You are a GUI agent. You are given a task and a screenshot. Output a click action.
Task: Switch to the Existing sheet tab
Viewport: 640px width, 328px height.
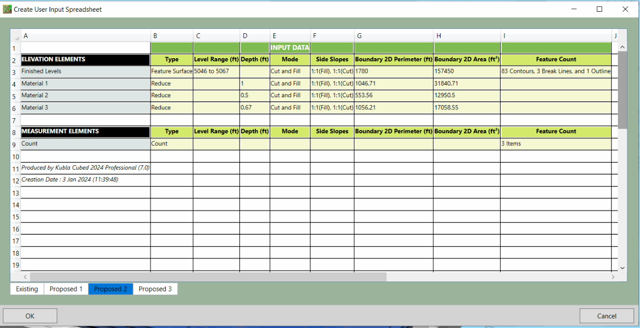[27, 289]
